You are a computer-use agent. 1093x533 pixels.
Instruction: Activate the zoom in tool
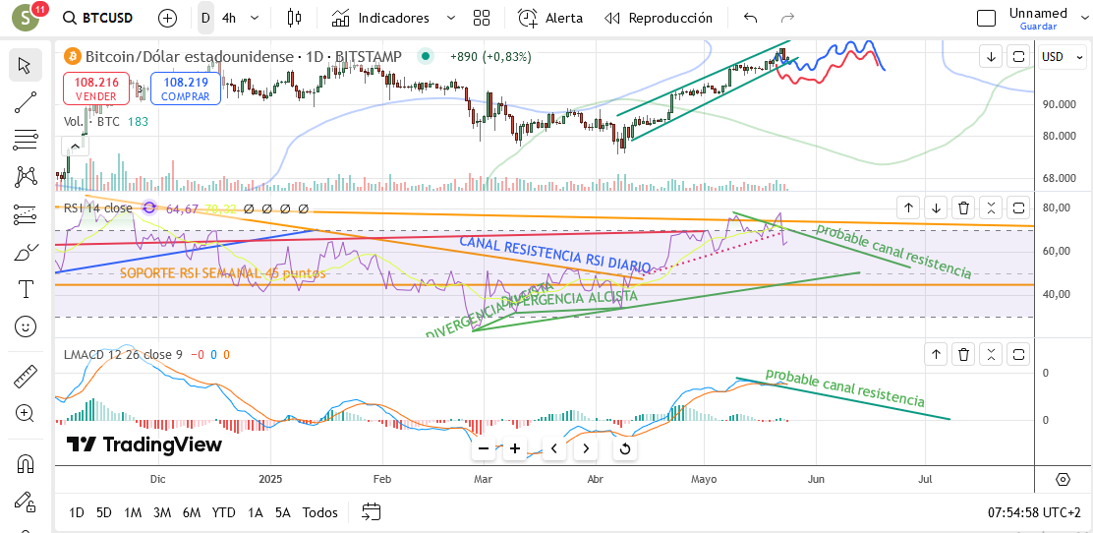26,413
